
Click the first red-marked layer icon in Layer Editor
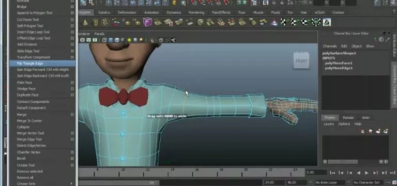[x=362, y=131]
